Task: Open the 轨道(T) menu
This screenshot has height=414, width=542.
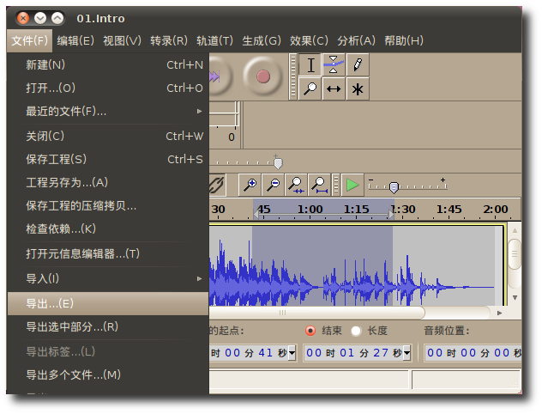Action: (x=214, y=41)
